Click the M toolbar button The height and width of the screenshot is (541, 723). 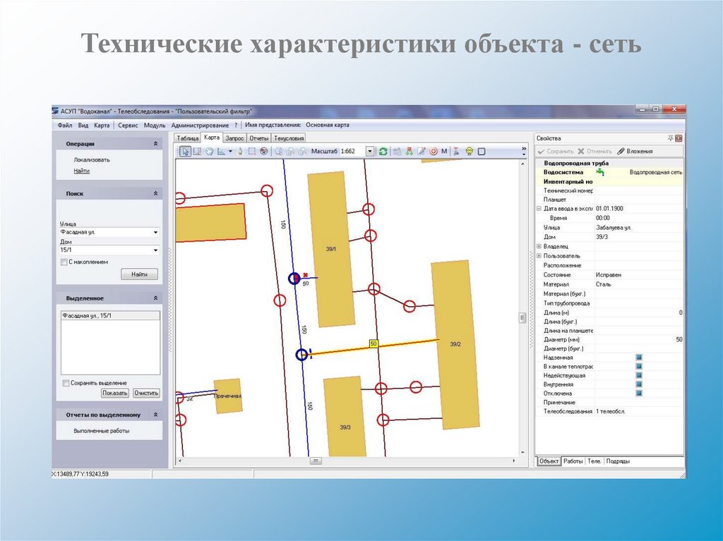click(444, 152)
